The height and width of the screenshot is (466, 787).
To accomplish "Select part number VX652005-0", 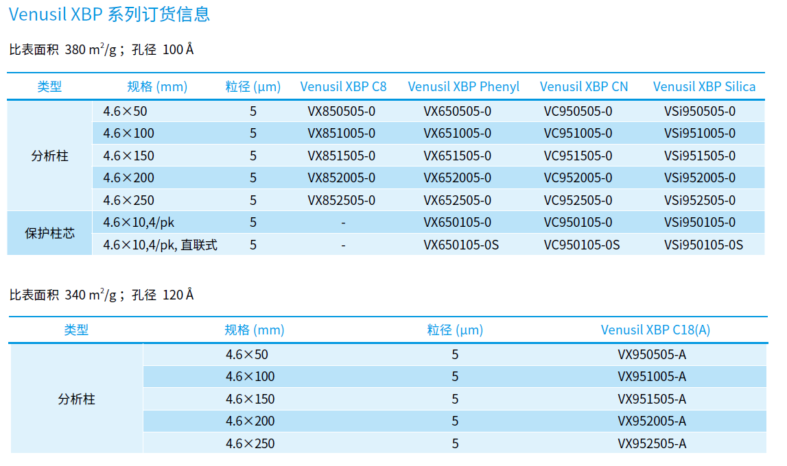I will point(457,178).
